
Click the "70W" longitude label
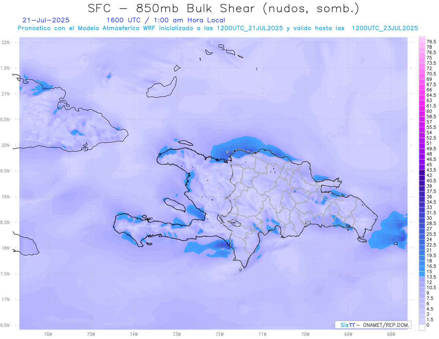tap(305, 334)
